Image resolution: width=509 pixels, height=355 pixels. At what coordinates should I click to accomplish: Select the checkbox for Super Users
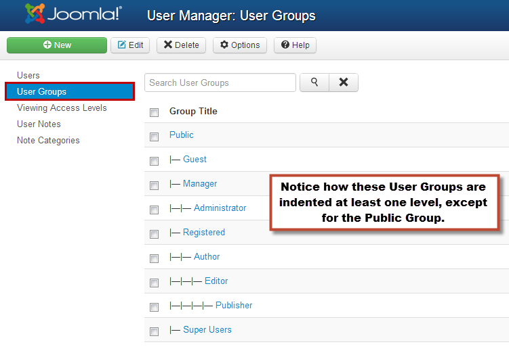pos(155,331)
